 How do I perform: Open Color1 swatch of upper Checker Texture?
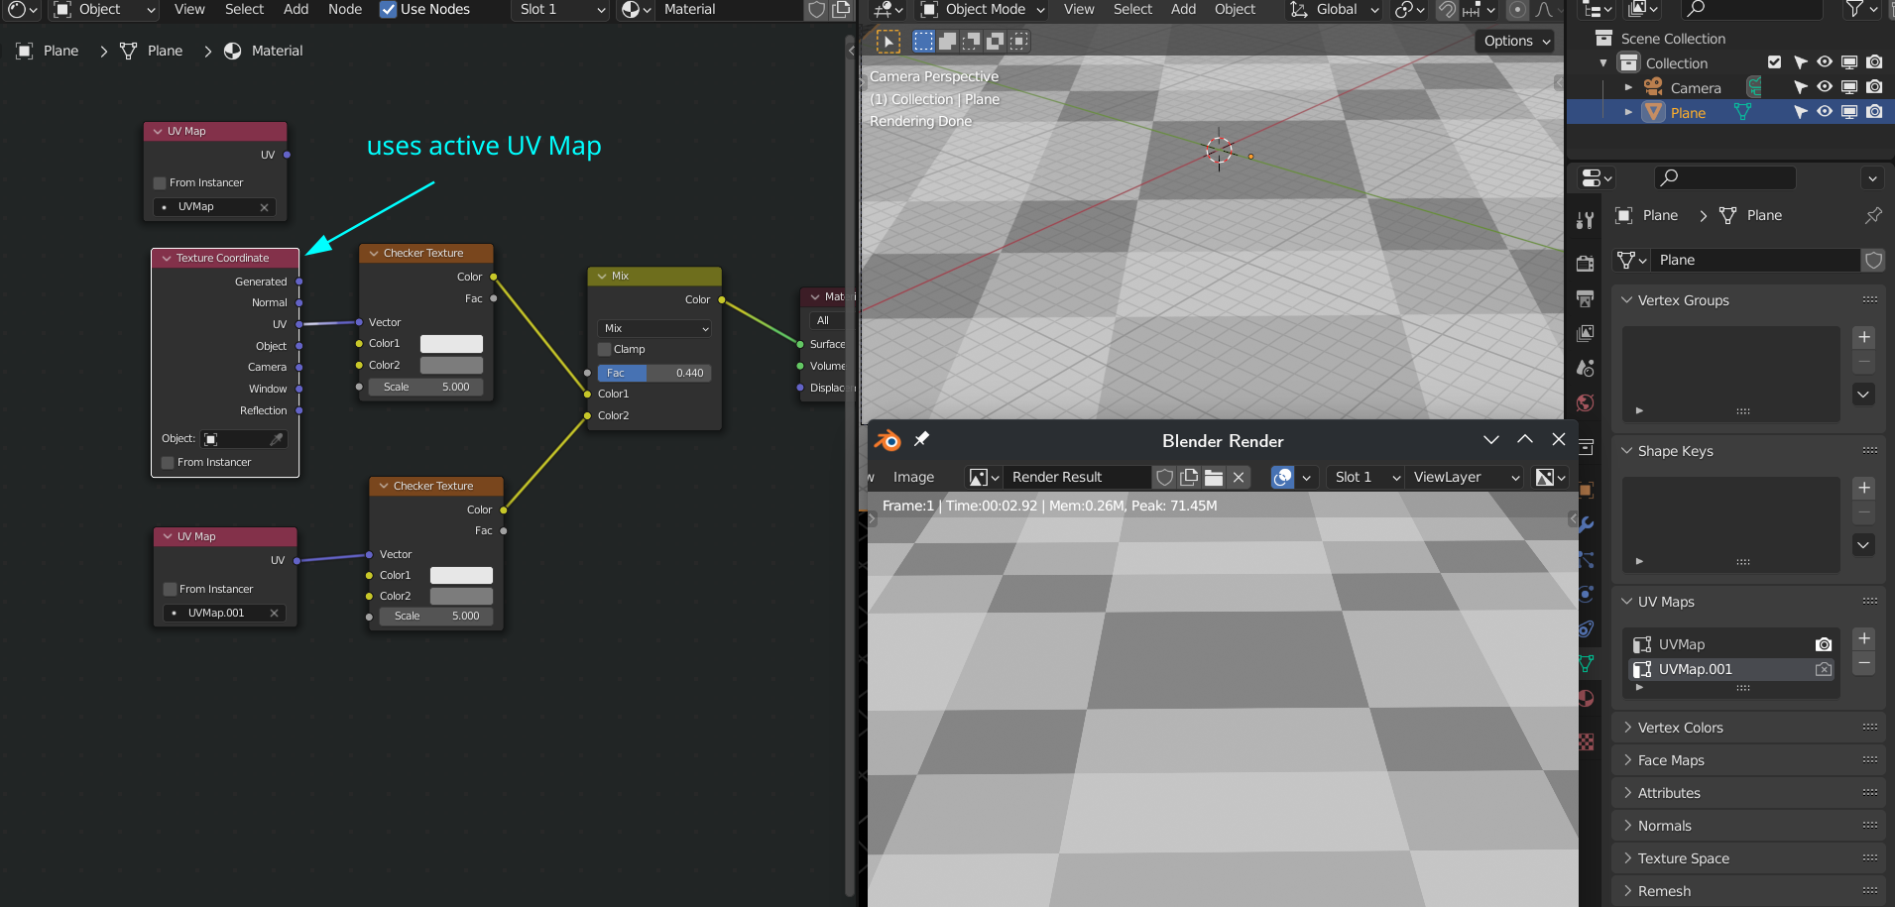451,343
